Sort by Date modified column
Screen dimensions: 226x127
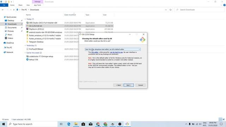(70, 15)
